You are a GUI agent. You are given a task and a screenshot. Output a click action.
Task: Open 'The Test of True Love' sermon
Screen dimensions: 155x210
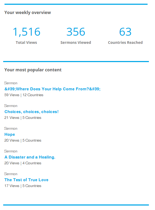[26, 180]
